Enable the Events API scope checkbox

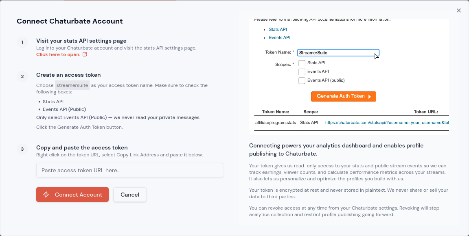point(302,71)
